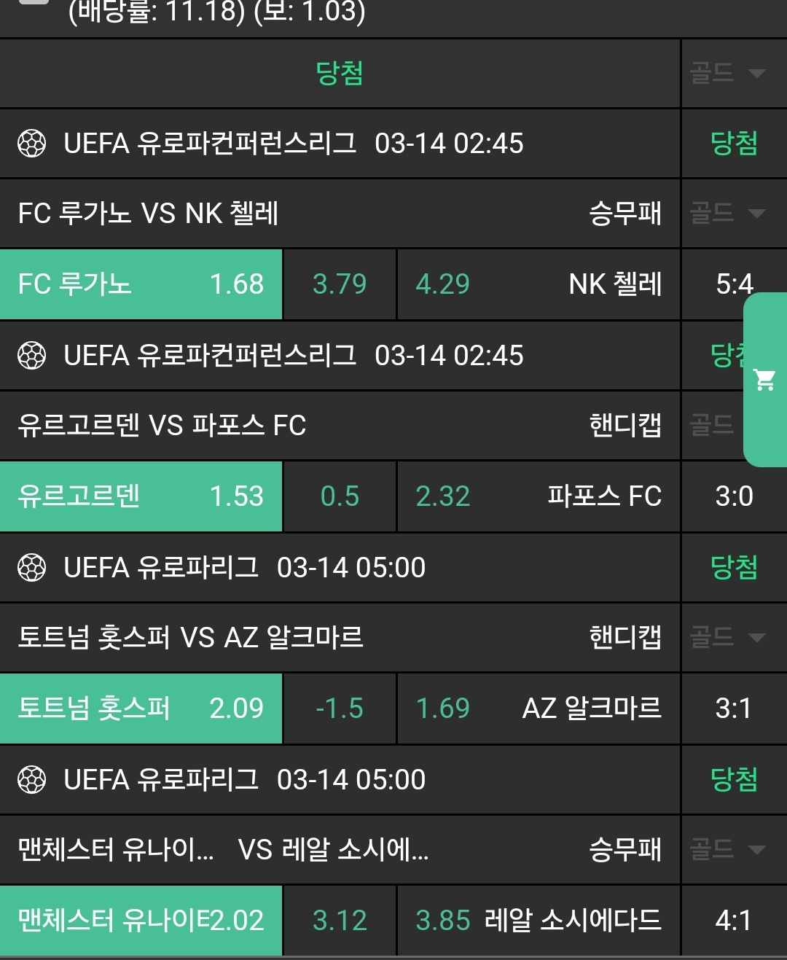Click the soccer ball icon above 유르고르덴 match

[x=31, y=356]
